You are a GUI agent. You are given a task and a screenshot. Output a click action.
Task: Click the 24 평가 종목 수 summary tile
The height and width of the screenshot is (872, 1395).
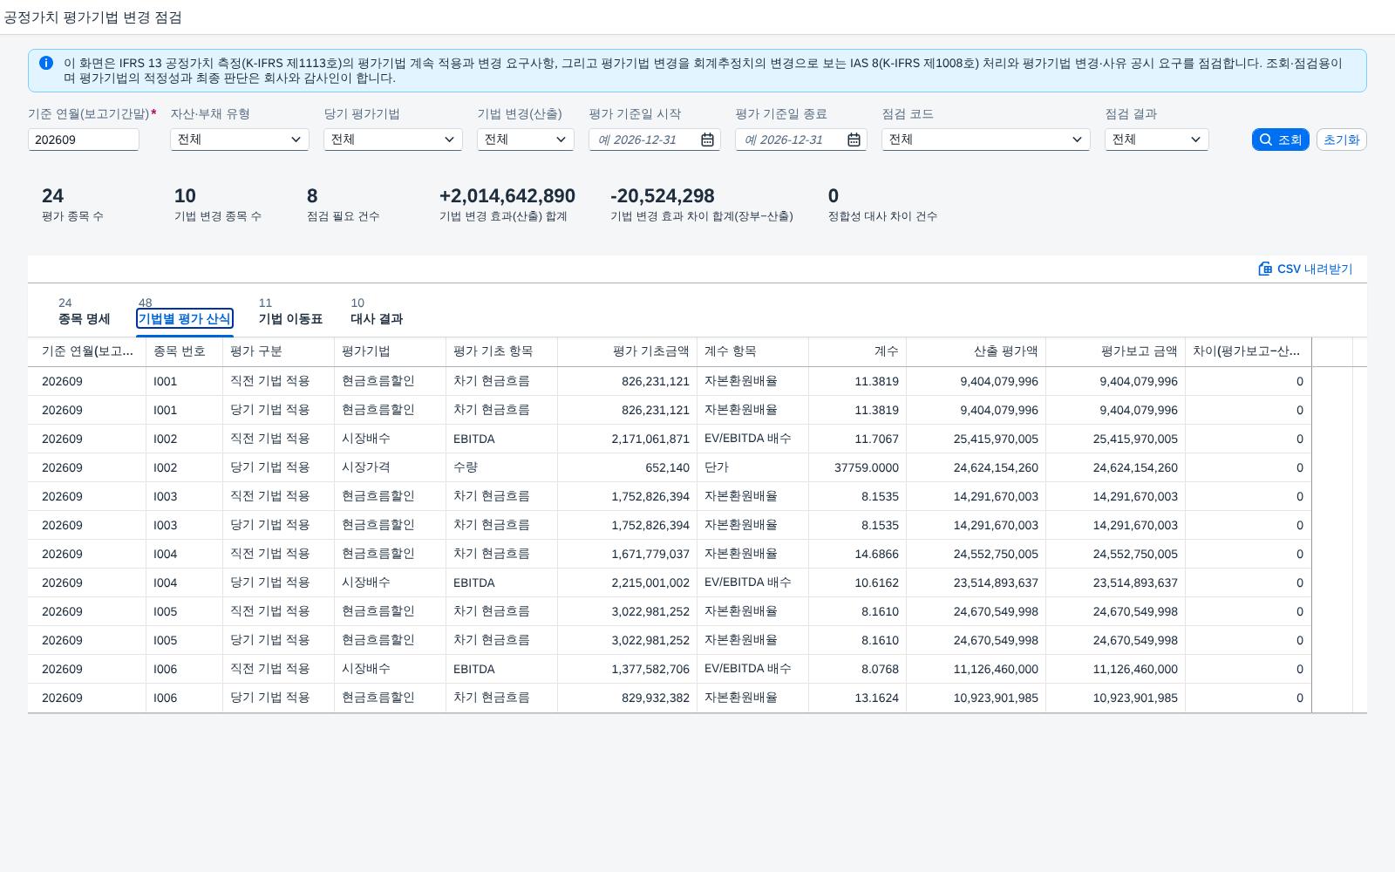[72, 205]
